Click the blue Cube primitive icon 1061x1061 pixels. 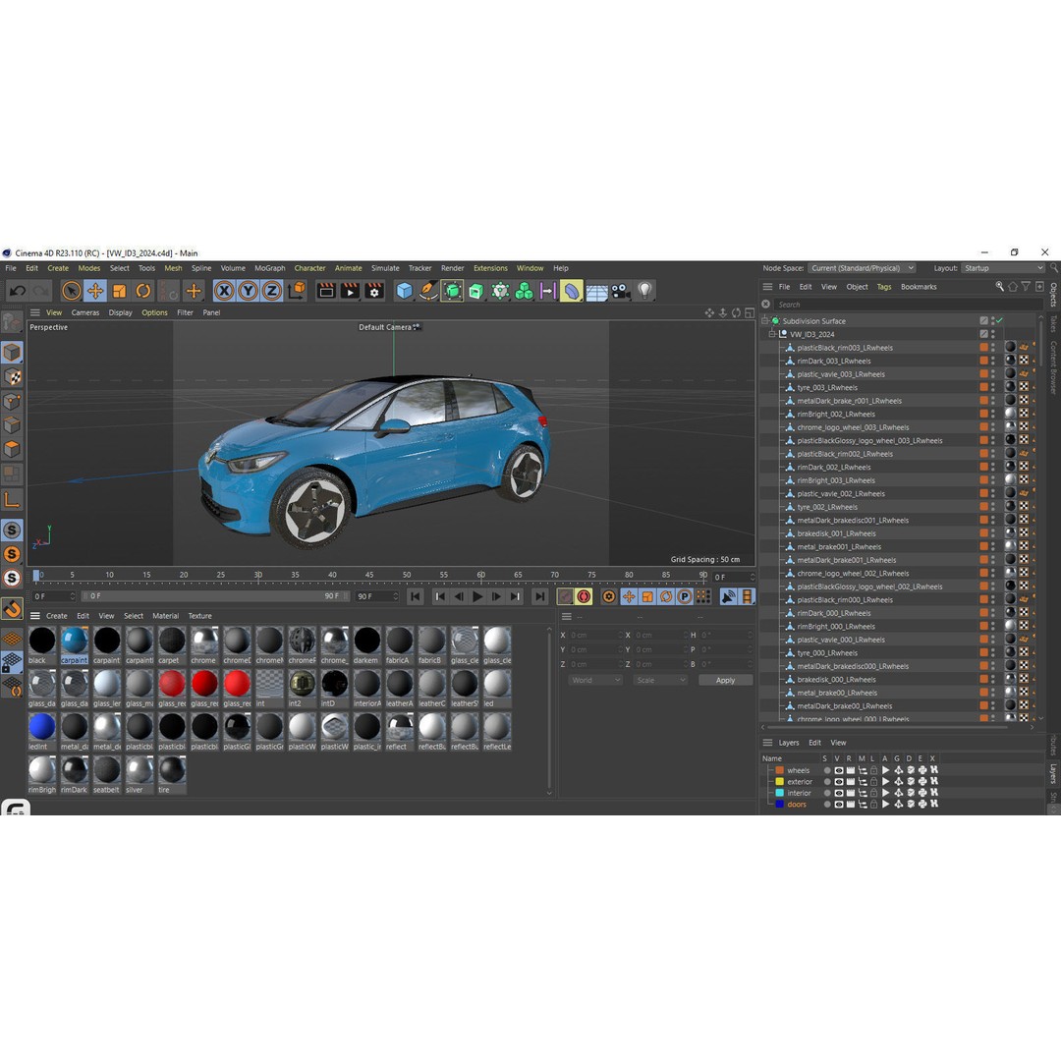tap(404, 291)
